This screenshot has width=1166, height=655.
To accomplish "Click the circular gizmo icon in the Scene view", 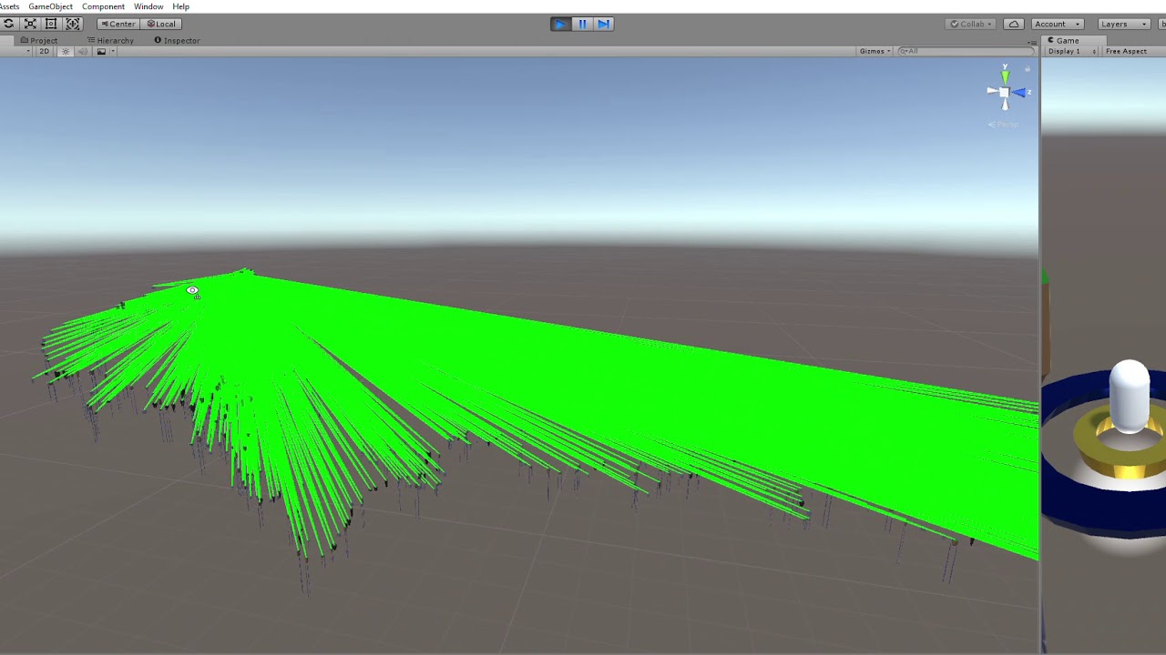I will click(192, 291).
